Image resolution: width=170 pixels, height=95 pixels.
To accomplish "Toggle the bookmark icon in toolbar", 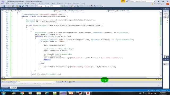I will tap(91, 6).
